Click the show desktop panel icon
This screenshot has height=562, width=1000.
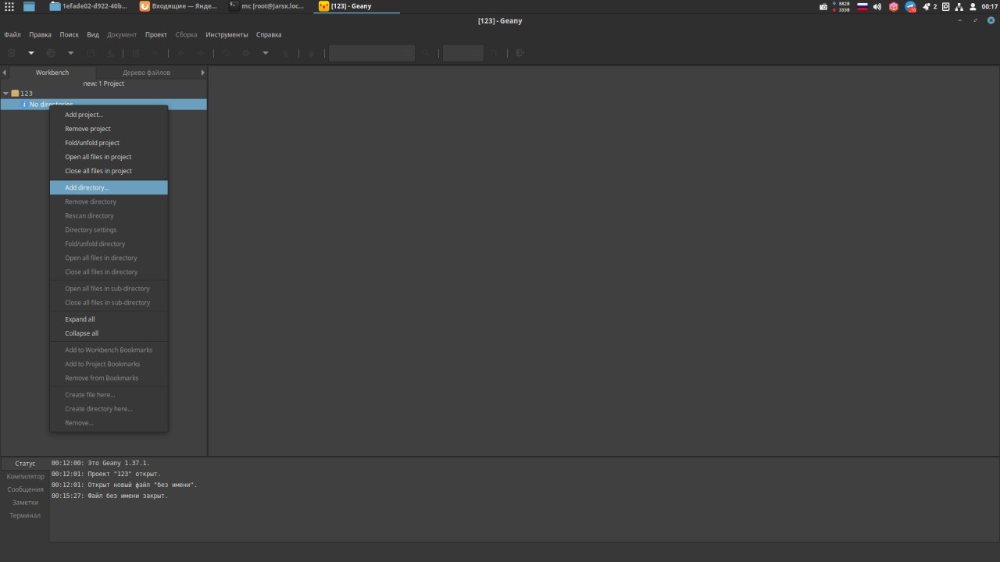pyautogui.click(x=29, y=6)
